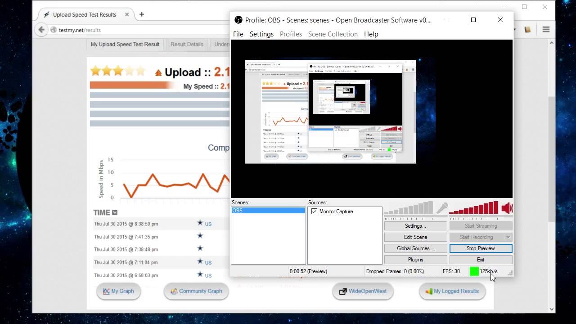Open the OBS Profiles menu

(x=291, y=34)
